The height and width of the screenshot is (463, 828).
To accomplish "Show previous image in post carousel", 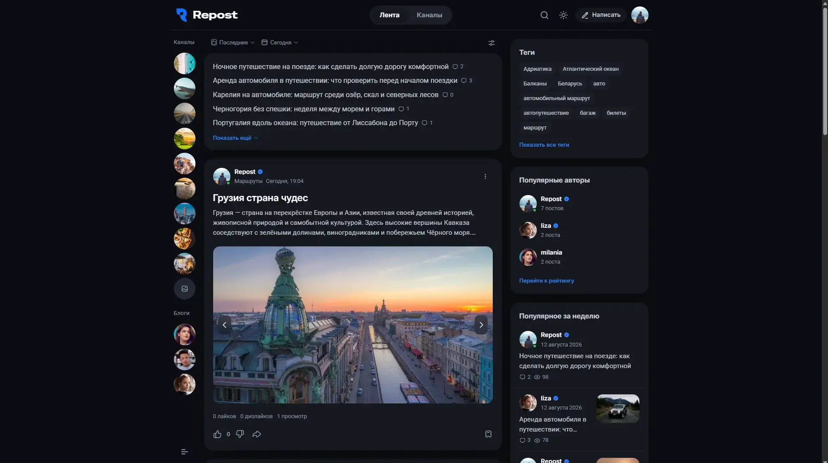I will point(224,325).
